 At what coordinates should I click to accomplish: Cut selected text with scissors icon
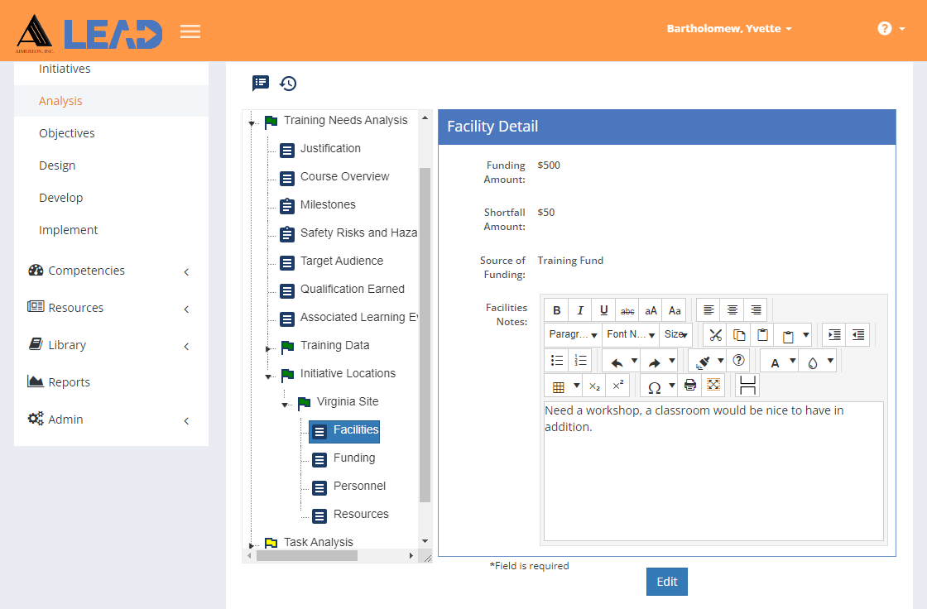coord(715,335)
